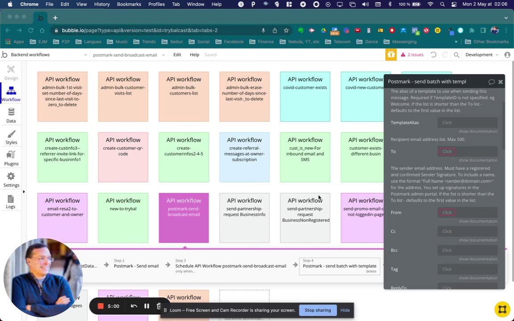Click the share icon in address bar
Screen dimensions: 514x321
click(x=275, y=30)
